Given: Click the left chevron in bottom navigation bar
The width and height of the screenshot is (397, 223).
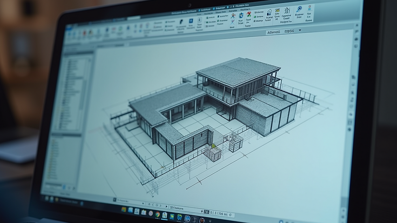Looking at the screenshot, I should (x=153, y=204).
